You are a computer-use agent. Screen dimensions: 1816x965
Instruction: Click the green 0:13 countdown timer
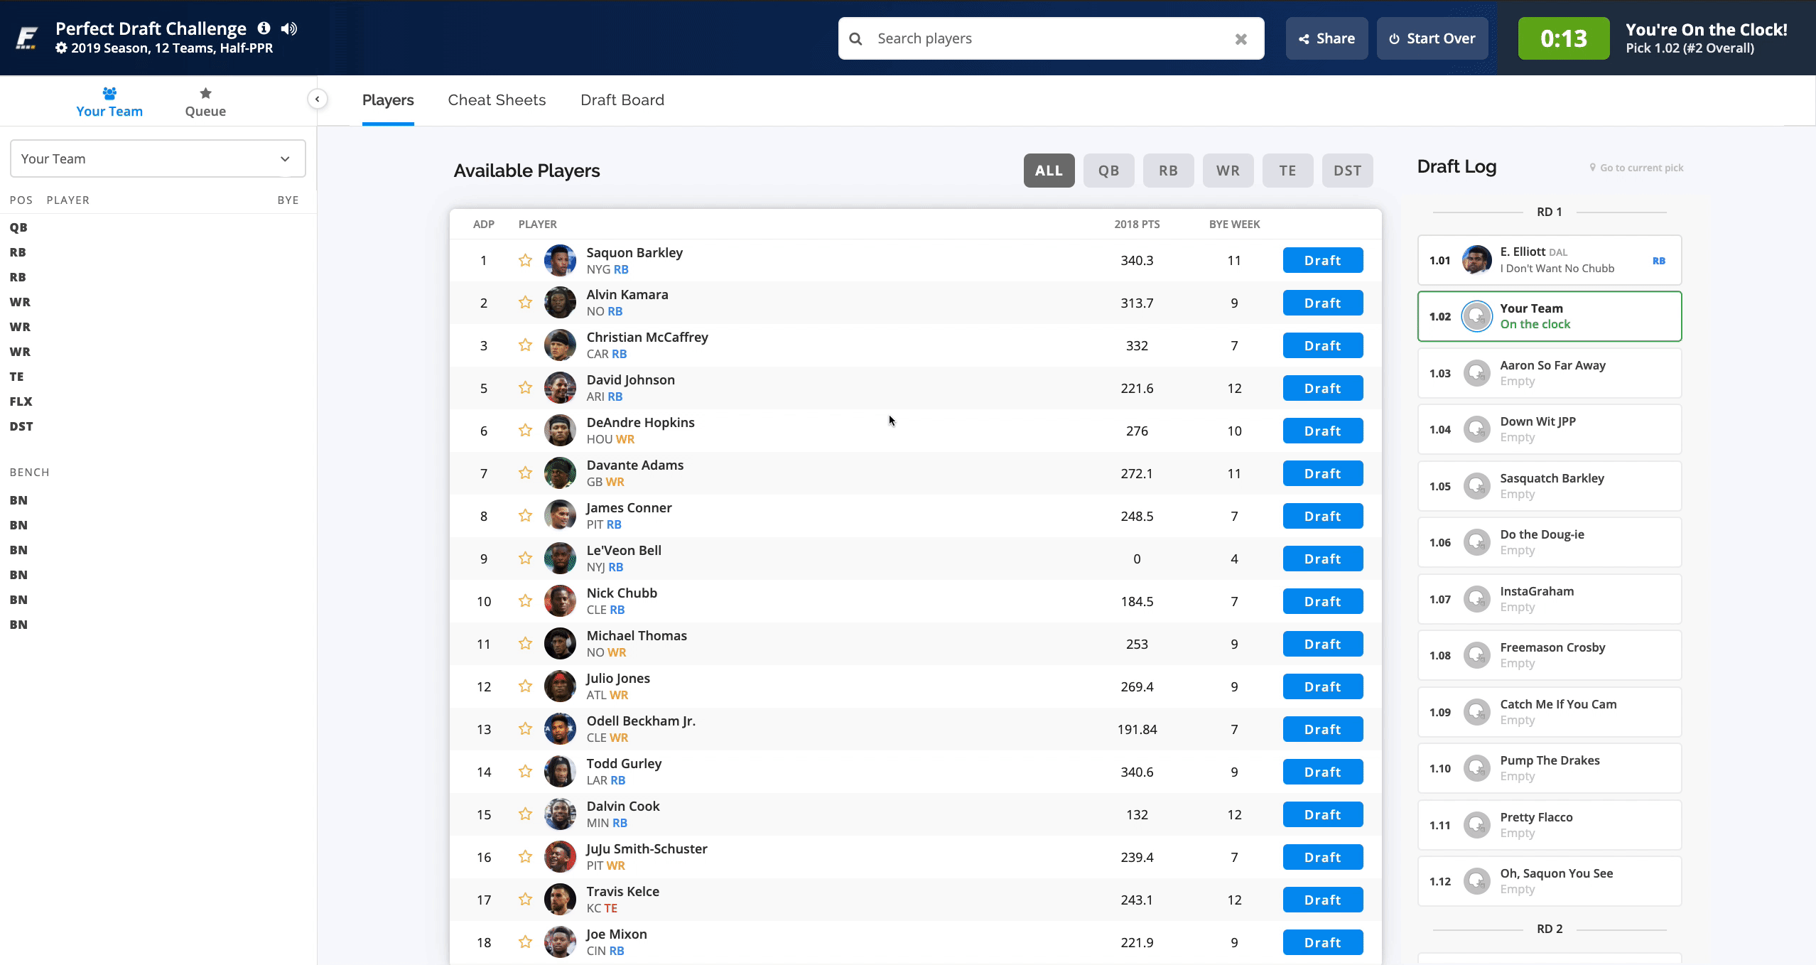1563,39
